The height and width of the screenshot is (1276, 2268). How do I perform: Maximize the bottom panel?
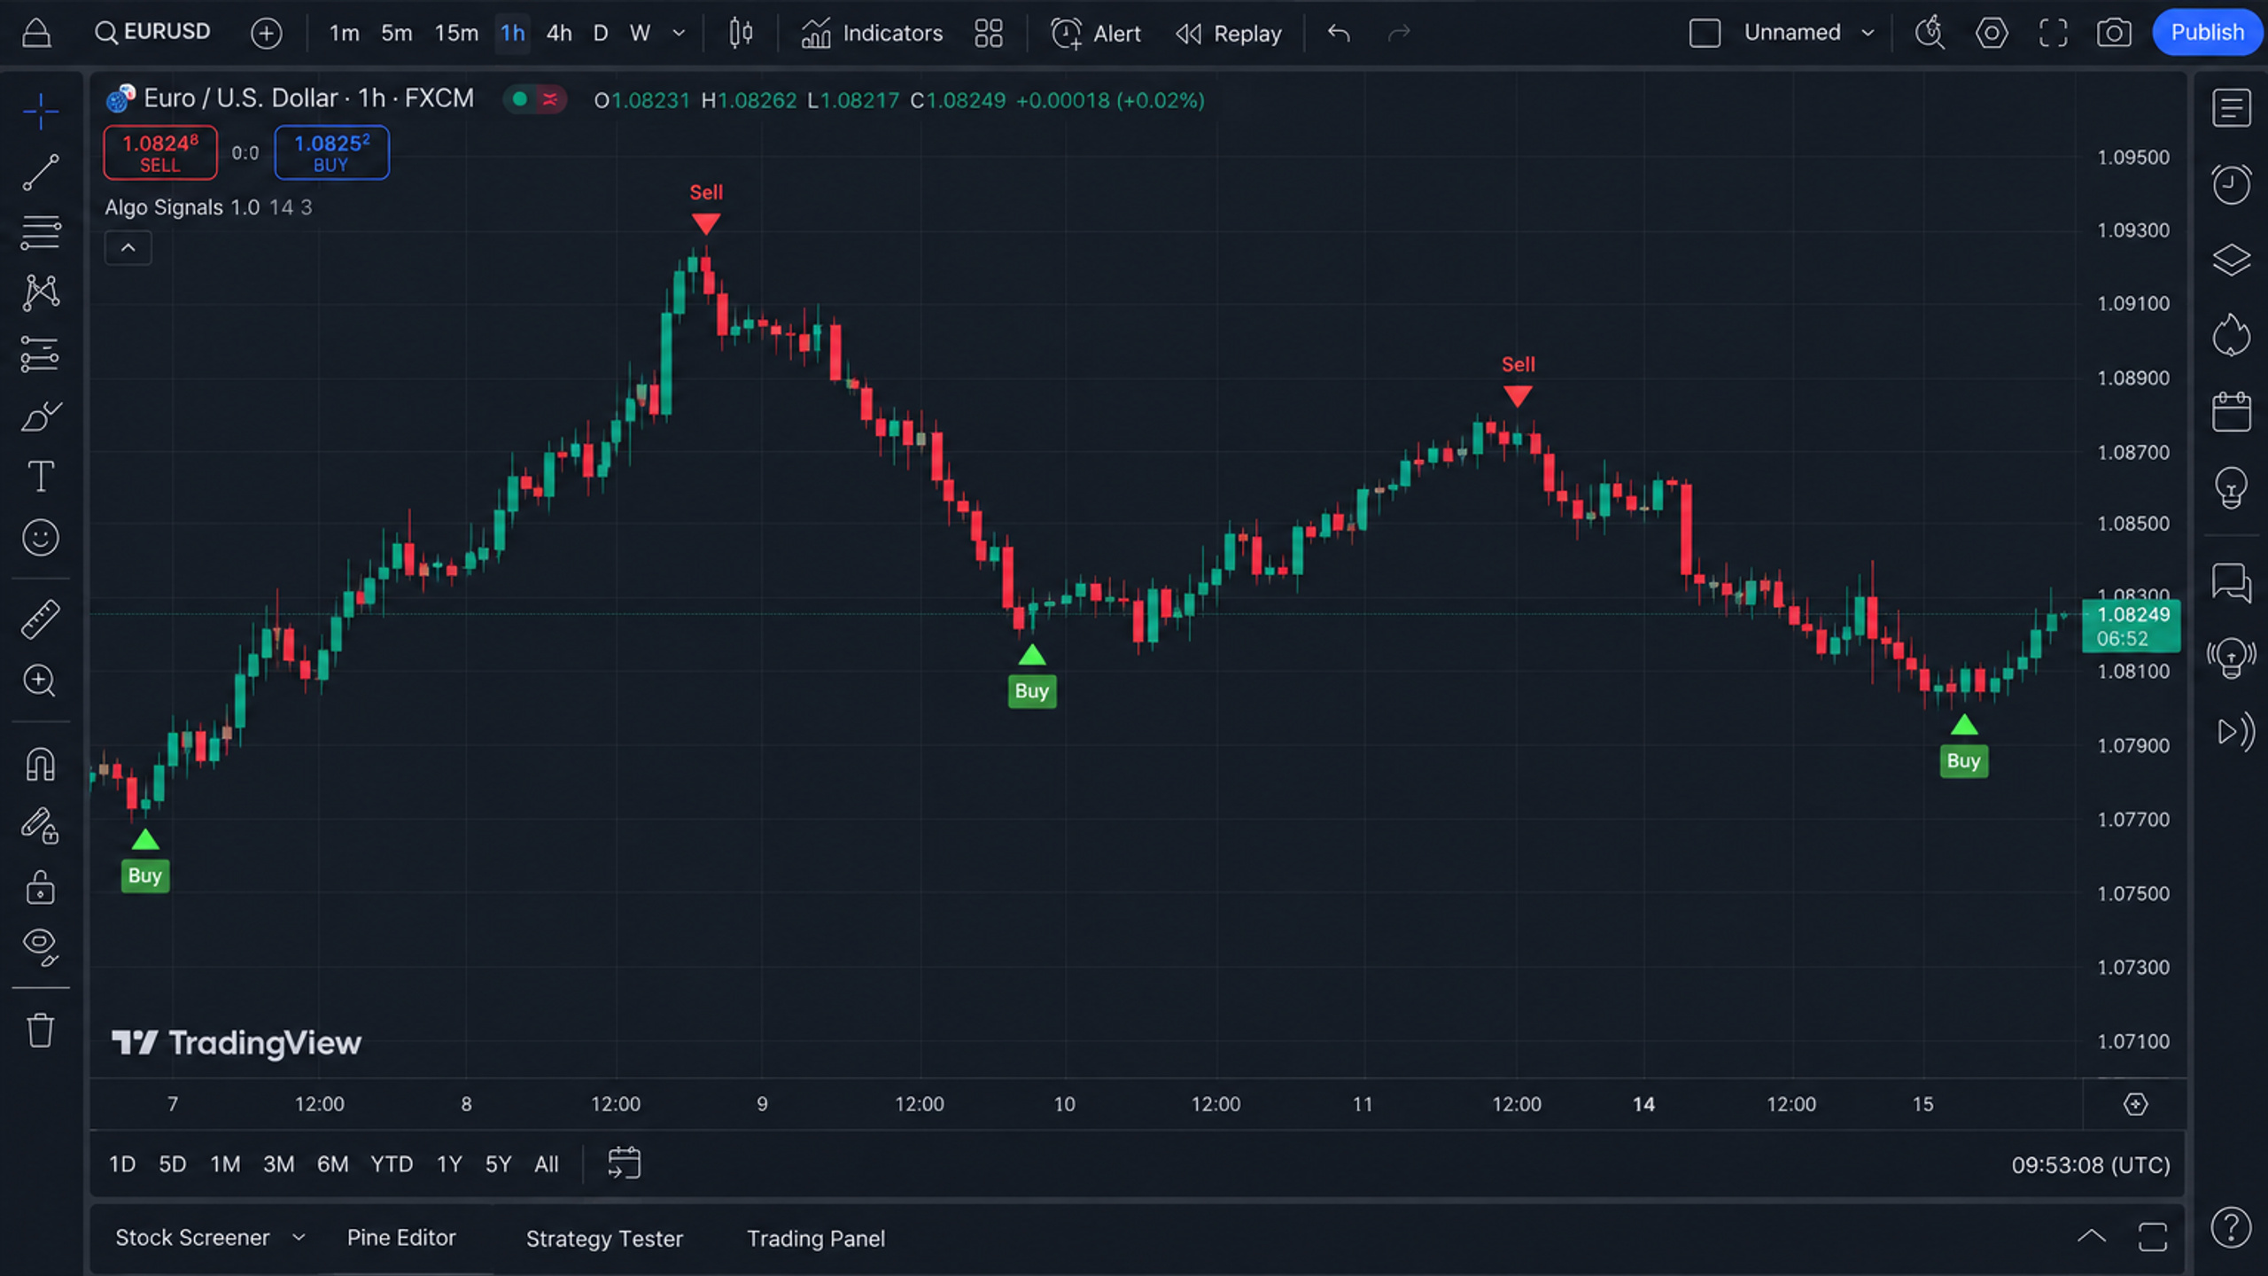tap(2152, 1236)
